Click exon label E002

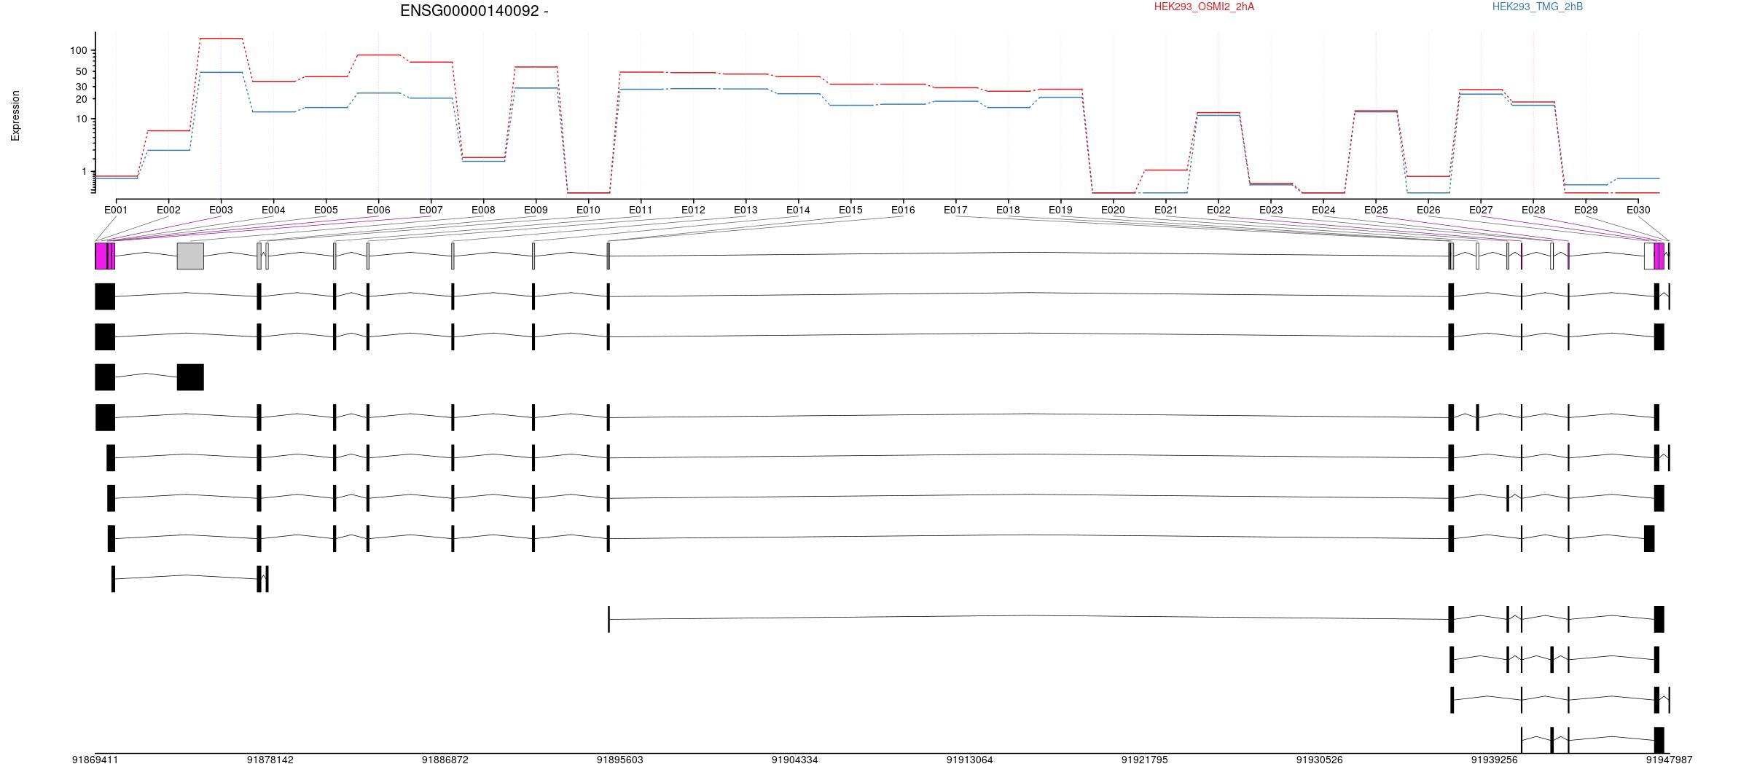pos(168,210)
